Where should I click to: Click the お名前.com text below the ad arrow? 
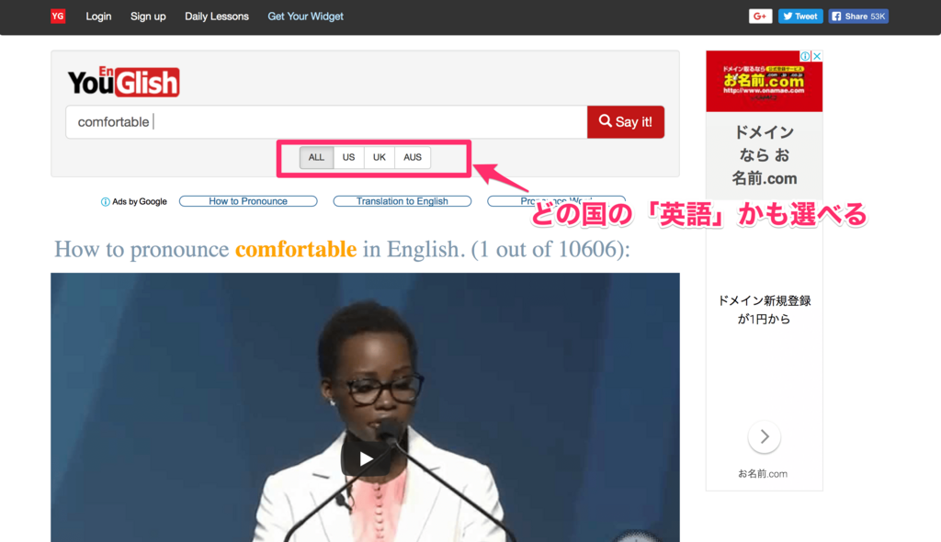click(763, 474)
